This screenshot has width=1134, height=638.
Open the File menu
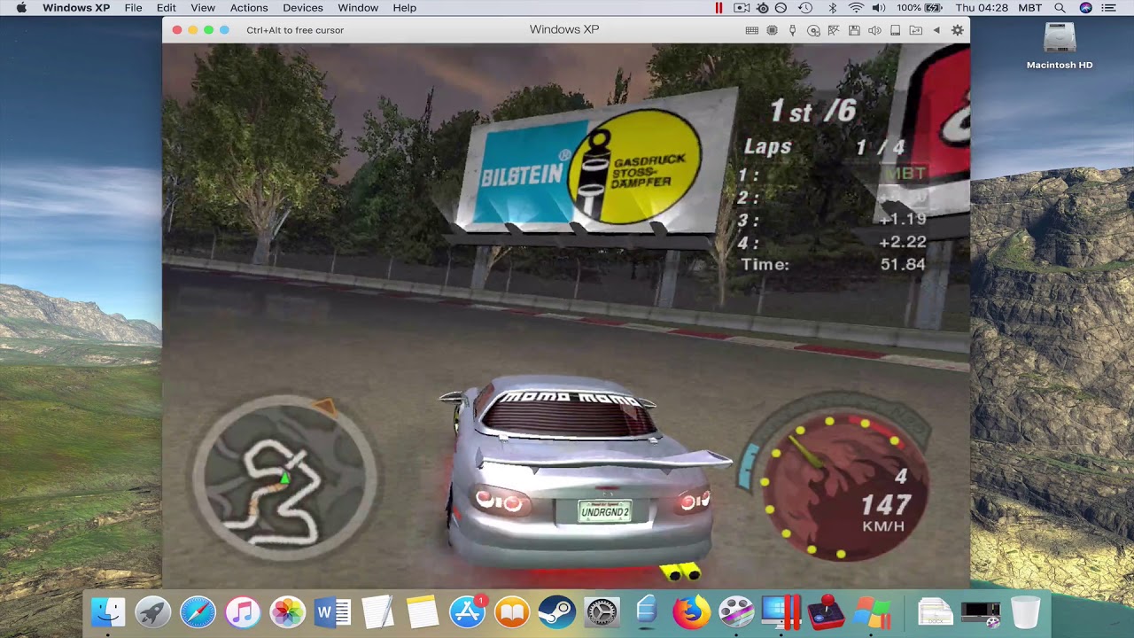[133, 8]
